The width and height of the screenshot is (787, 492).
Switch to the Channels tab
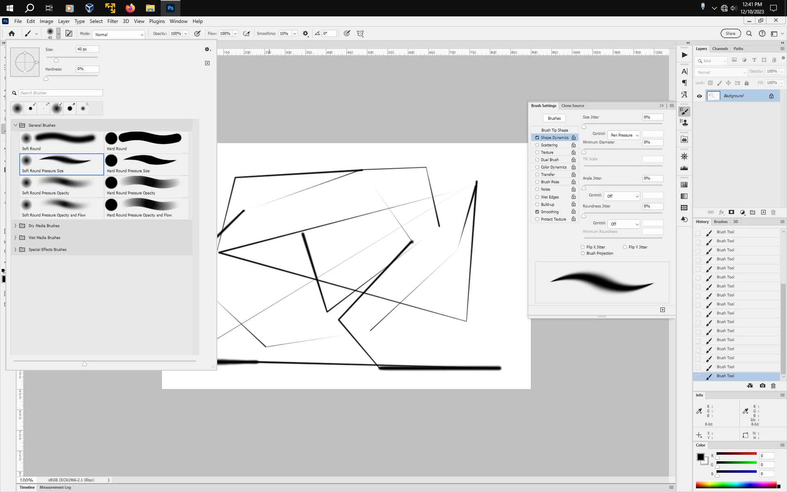[720, 49]
